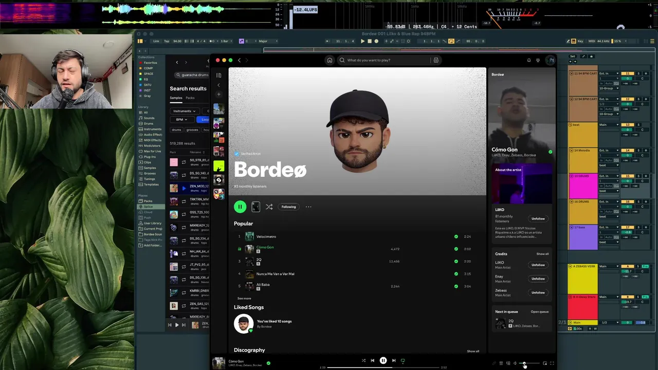Screen dimensions: 658x370
Task: Open the You've liked 10 songs entry
Action: click(274, 321)
